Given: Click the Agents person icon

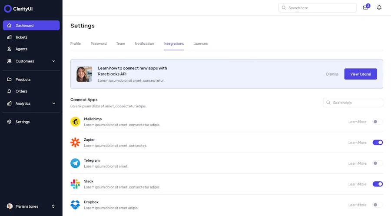Looking at the screenshot, I should point(9,49).
